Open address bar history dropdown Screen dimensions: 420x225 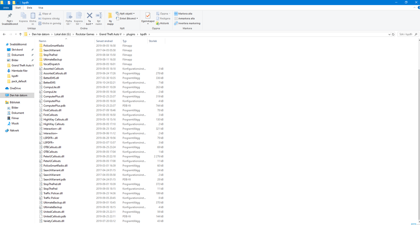[389, 34]
